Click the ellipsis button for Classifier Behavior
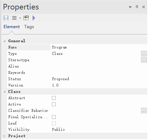The height and width of the screenshot is (140, 149). click(144, 110)
